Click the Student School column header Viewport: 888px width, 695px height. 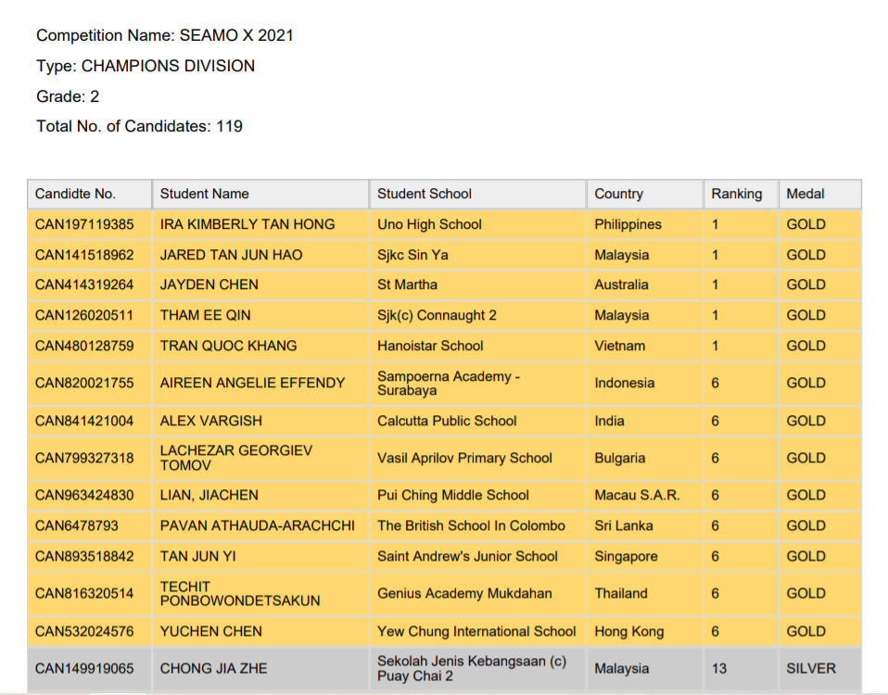[x=425, y=194]
